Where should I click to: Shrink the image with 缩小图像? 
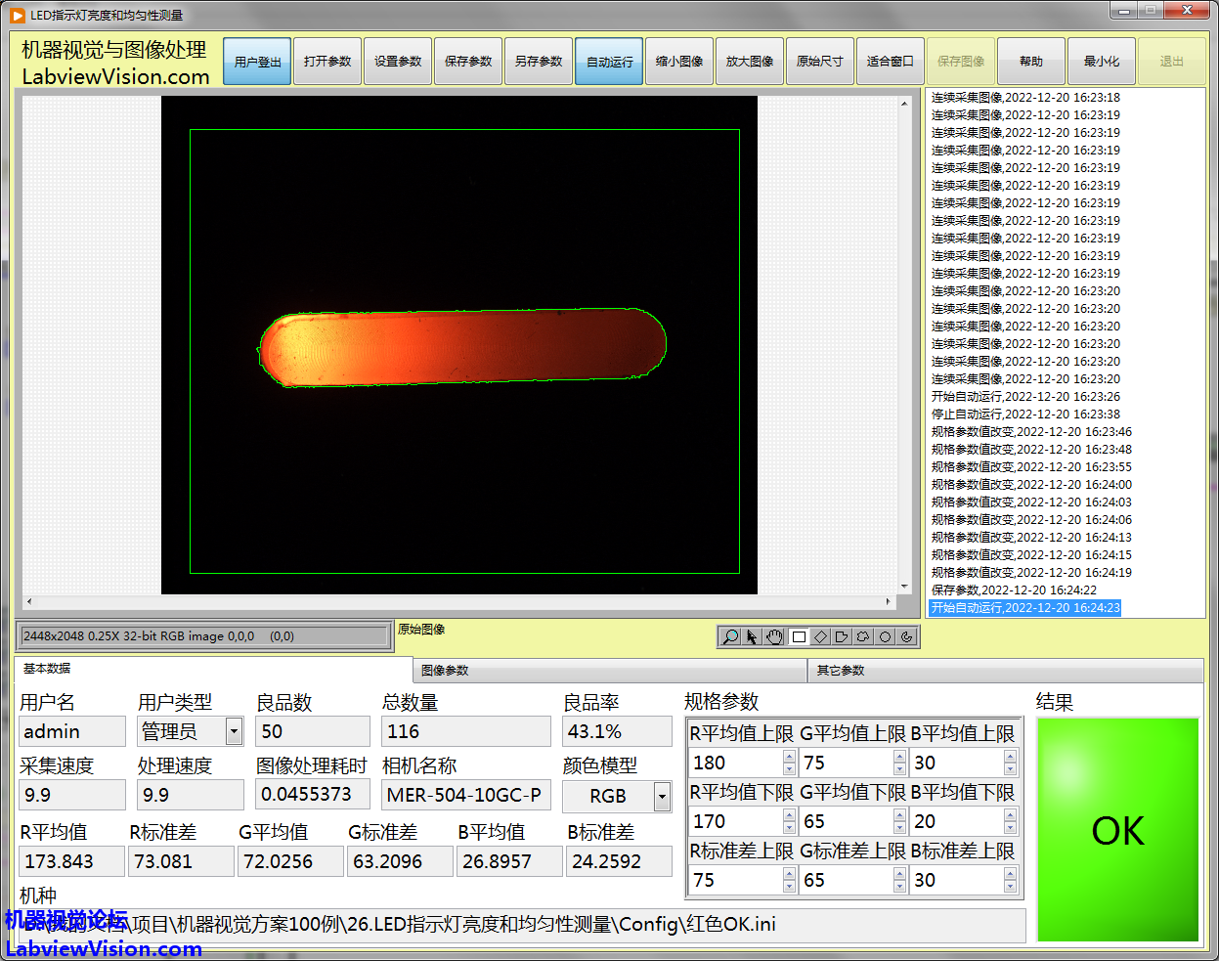[x=679, y=62]
